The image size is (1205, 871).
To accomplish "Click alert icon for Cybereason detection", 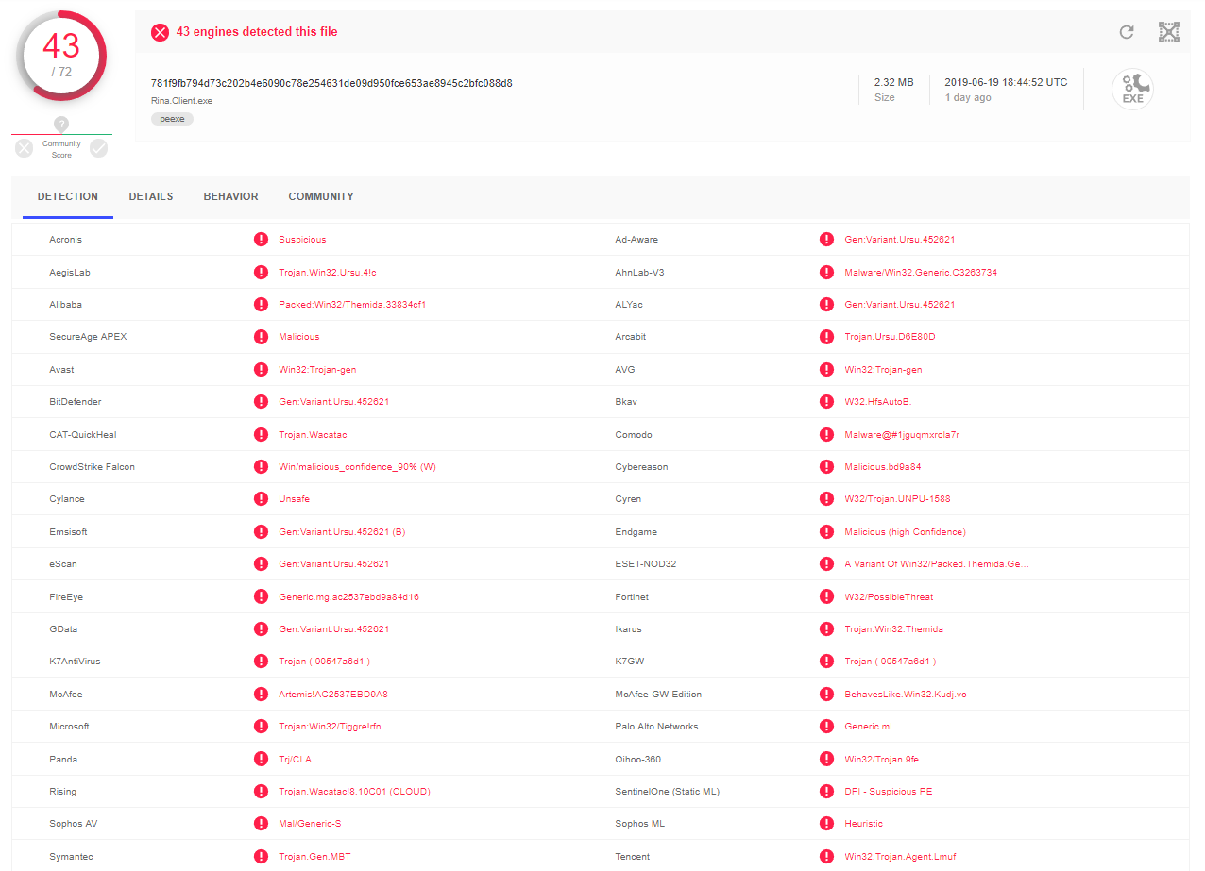I will (826, 467).
